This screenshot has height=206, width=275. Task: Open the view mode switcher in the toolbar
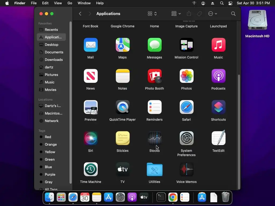152,14
